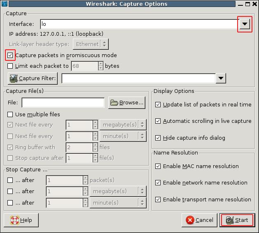
Task: Click the Capture Filter button
Action: [x=33, y=78]
